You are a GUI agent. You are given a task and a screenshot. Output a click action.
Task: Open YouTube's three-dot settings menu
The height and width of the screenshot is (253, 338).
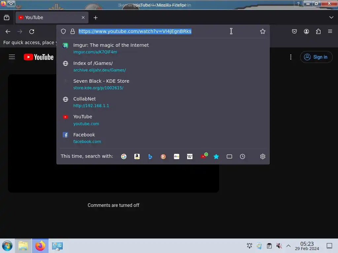click(x=291, y=57)
